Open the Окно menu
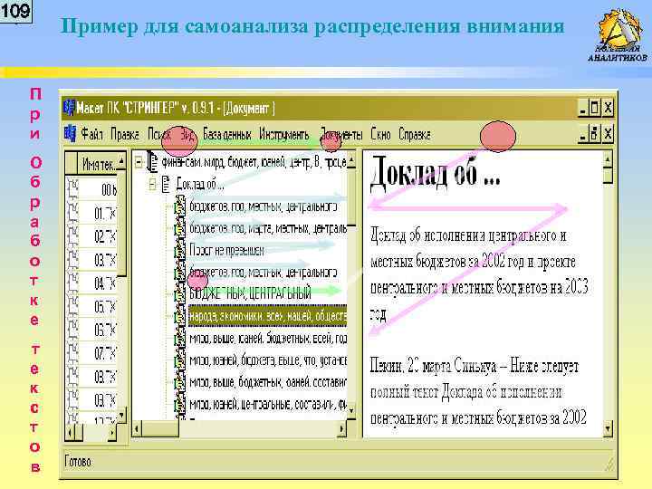The width and height of the screenshot is (652, 489). click(x=380, y=134)
